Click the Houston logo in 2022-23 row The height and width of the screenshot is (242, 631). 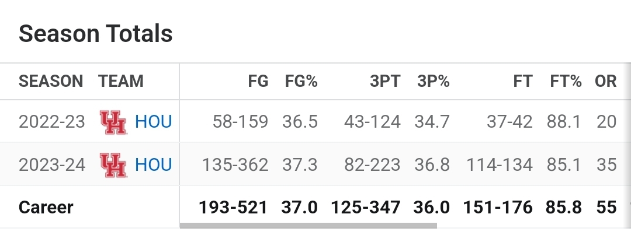point(113,122)
